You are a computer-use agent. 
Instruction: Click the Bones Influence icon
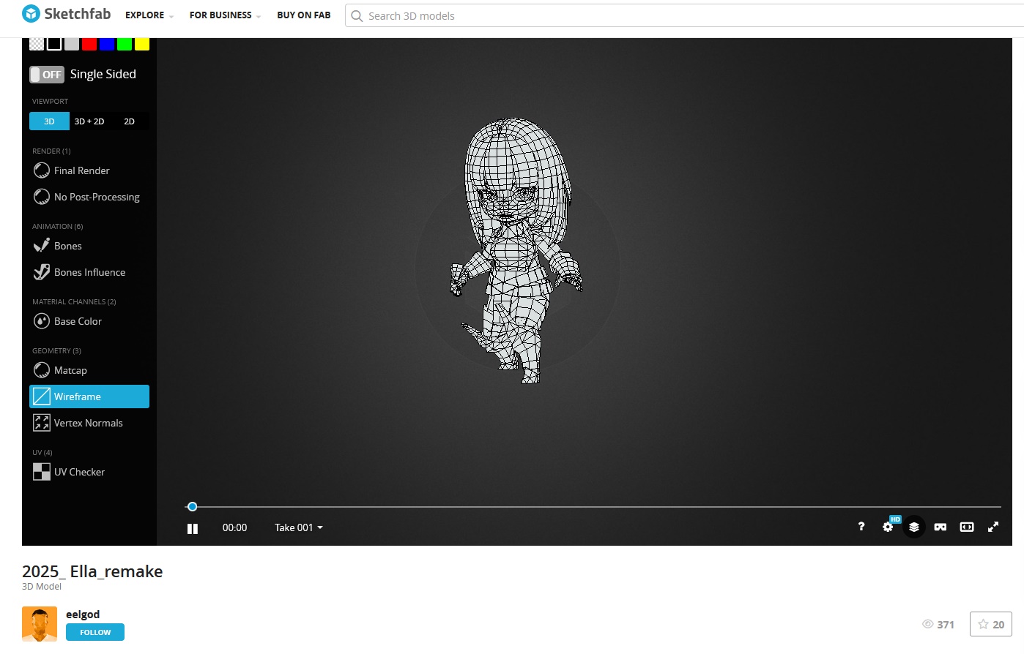click(42, 272)
